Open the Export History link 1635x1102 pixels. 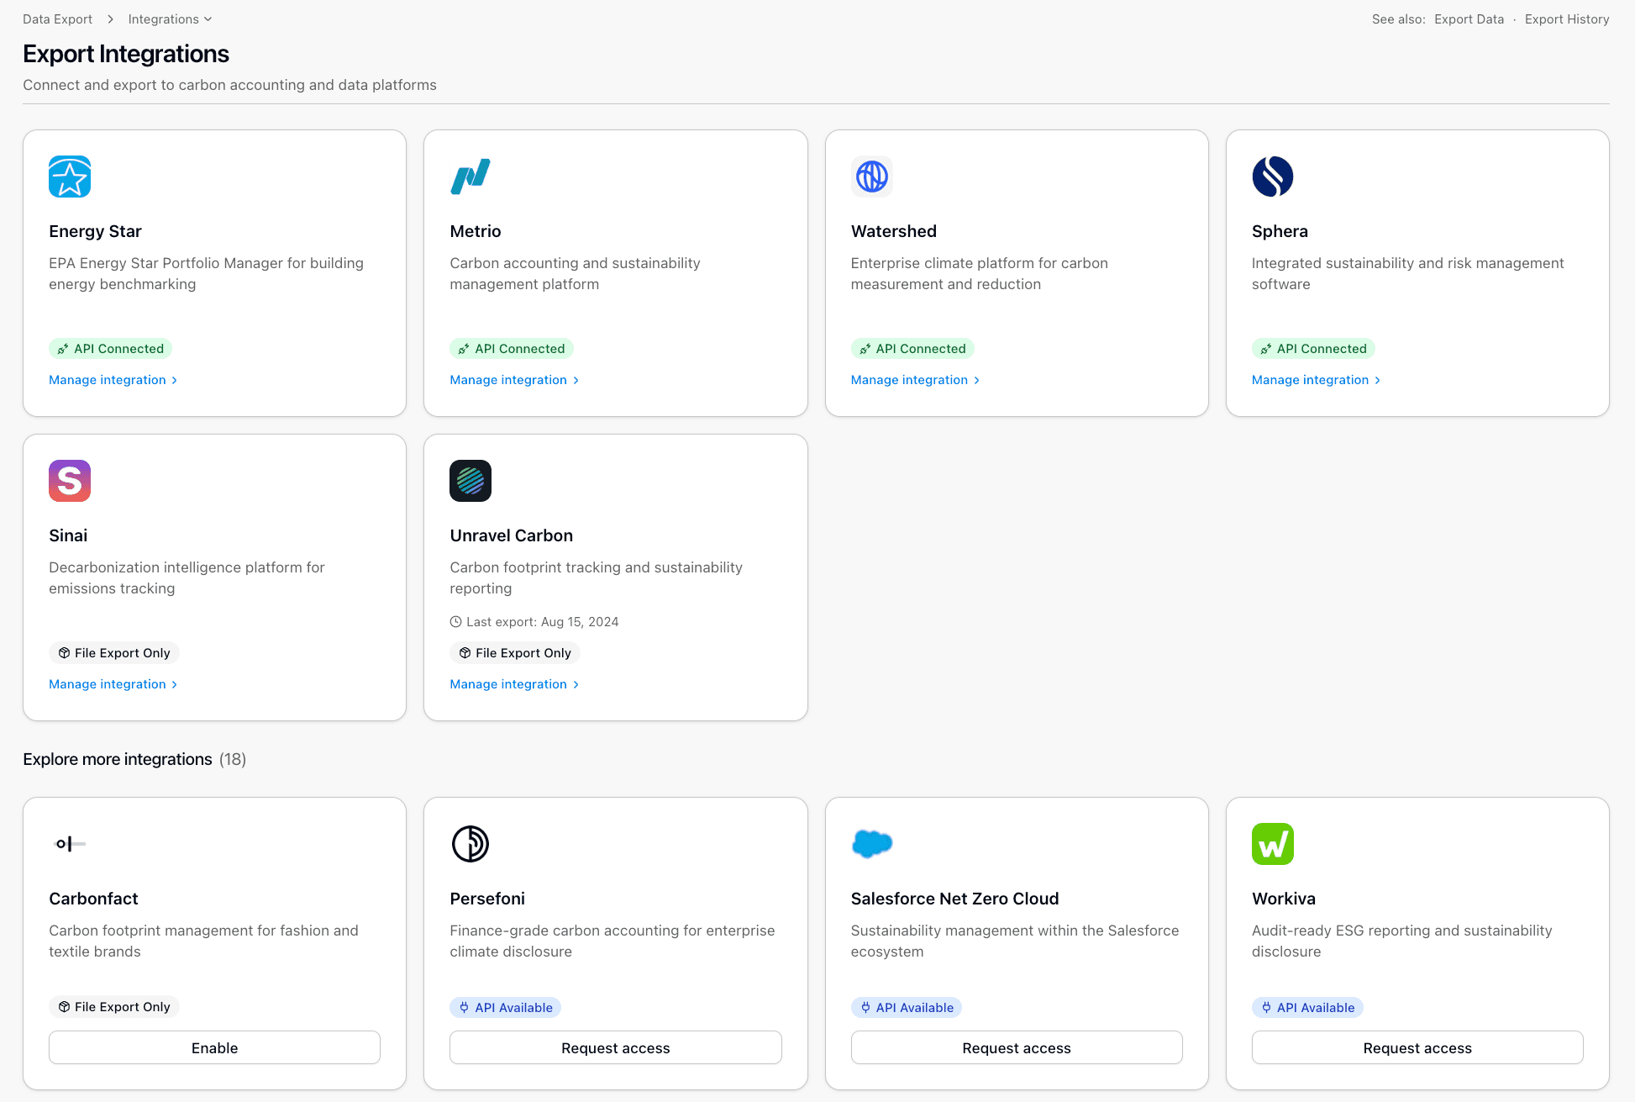[1567, 19]
